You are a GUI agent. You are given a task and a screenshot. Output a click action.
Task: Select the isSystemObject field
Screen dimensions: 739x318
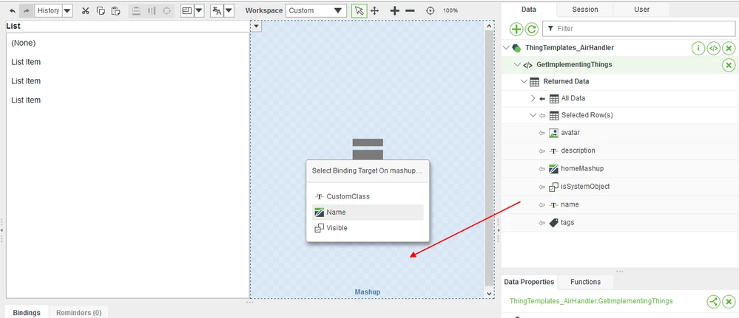point(585,186)
